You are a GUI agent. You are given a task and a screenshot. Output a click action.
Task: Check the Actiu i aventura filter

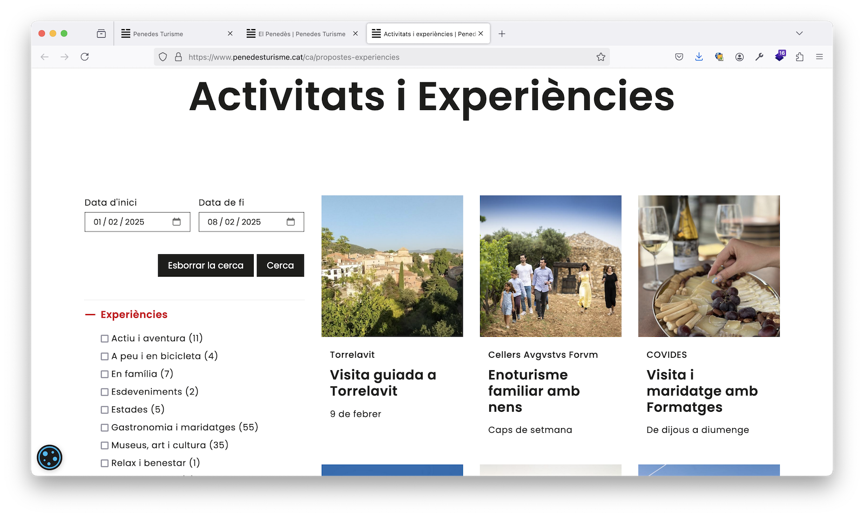coord(105,339)
